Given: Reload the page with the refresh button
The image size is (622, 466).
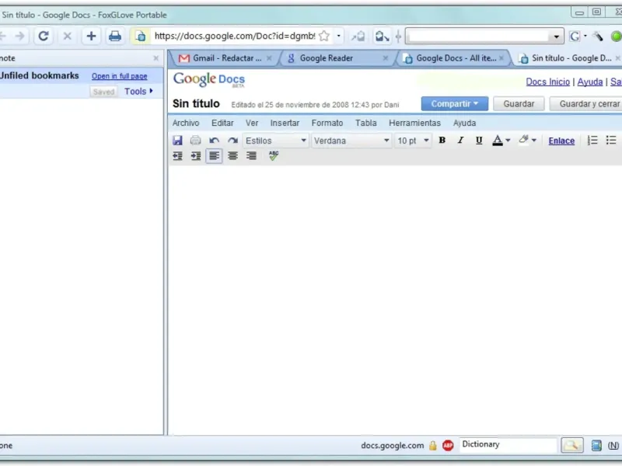Looking at the screenshot, I should point(44,36).
